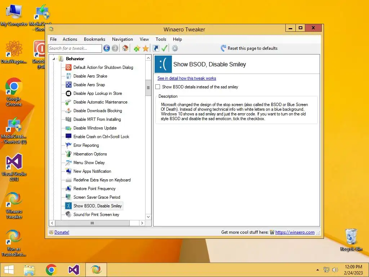Click the tree scroll down arrow
Viewport: 369px width, 277px height.
tap(148, 217)
